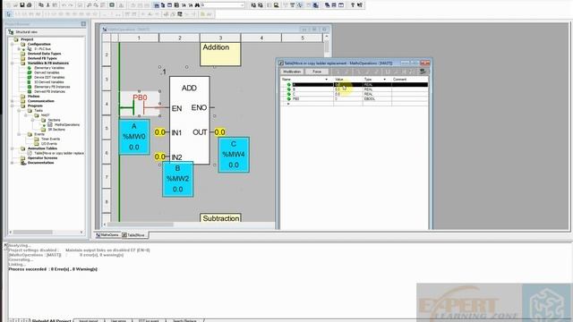Image resolution: width=573 pixels, height=322 pixels.
Task: Open Derived FB Instances in tree
Action: 50,91
